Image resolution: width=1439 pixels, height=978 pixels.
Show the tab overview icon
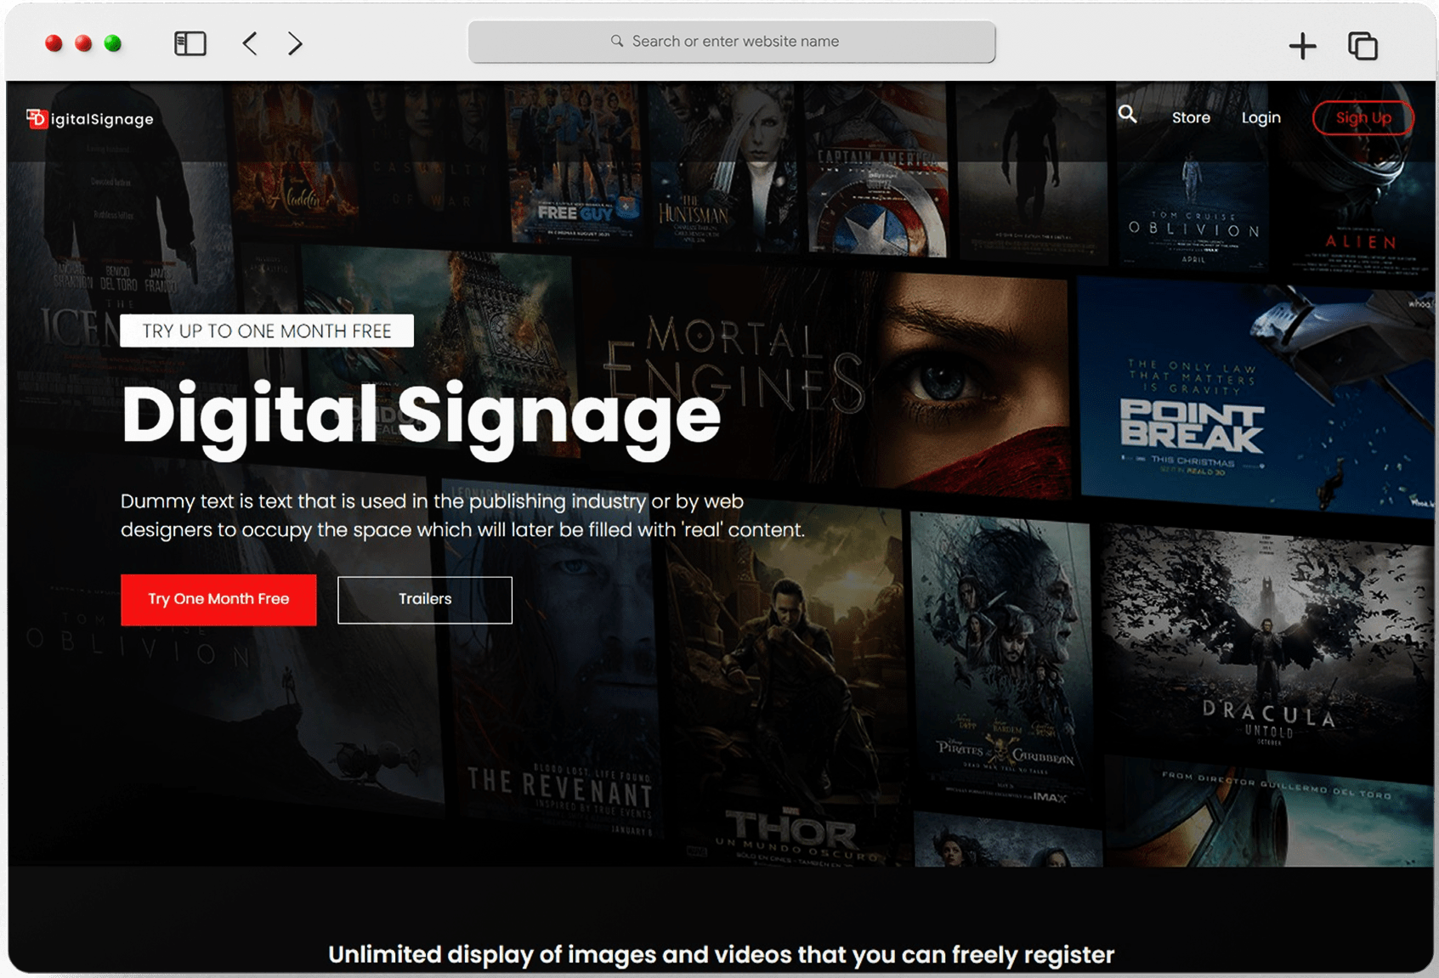click(1363, 46)
